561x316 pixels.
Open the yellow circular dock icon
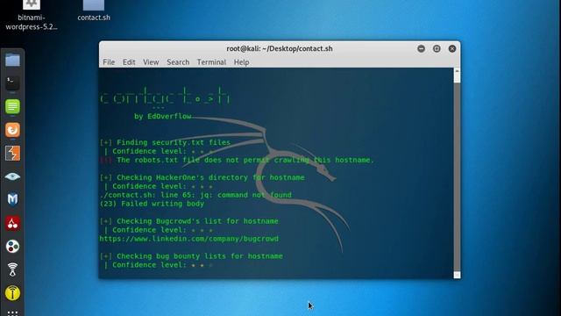[x=12, y=292]
